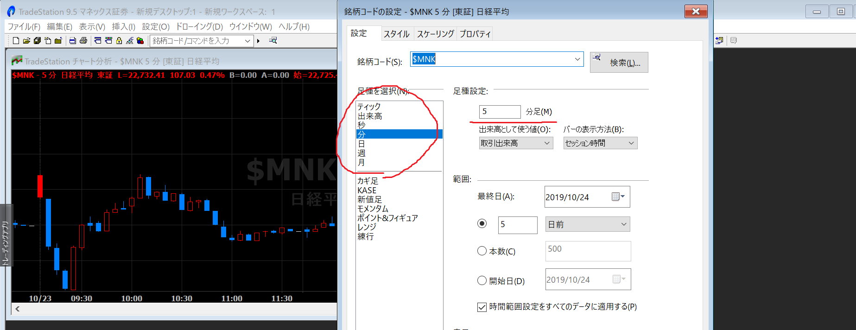Select the 本数(C) radio button

[x=482, y=251]
